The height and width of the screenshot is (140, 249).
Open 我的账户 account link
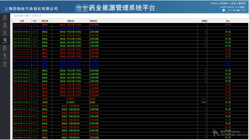(225, 3)
